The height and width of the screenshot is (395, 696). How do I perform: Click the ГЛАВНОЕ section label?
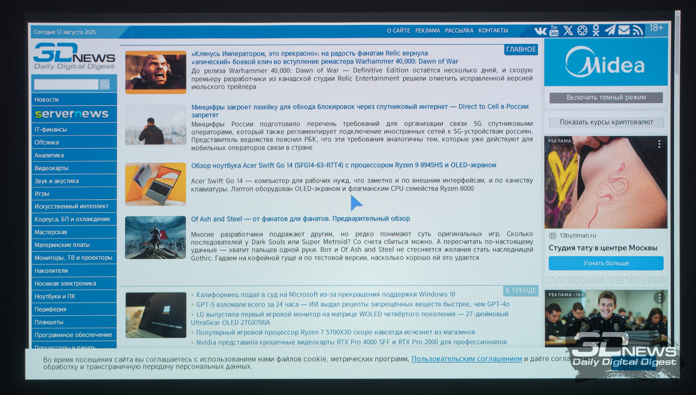(521, 50)
